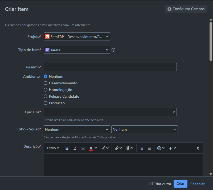Open the text color picker swatch
Screen dimensions: 213x190
[91, 148]
